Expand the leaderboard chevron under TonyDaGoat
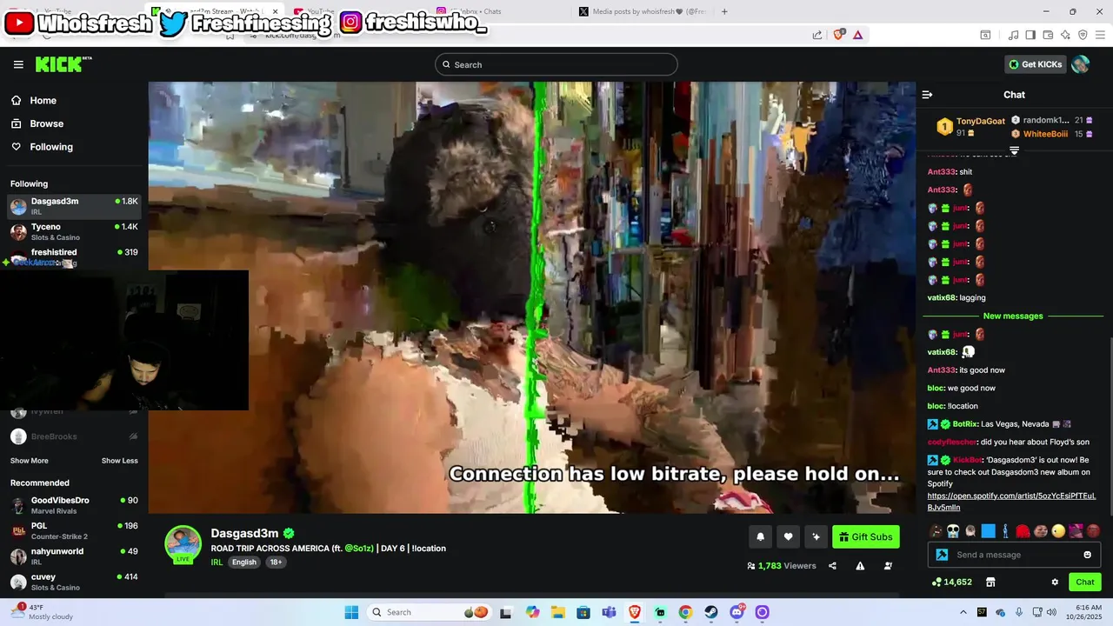 point(1014,150)
